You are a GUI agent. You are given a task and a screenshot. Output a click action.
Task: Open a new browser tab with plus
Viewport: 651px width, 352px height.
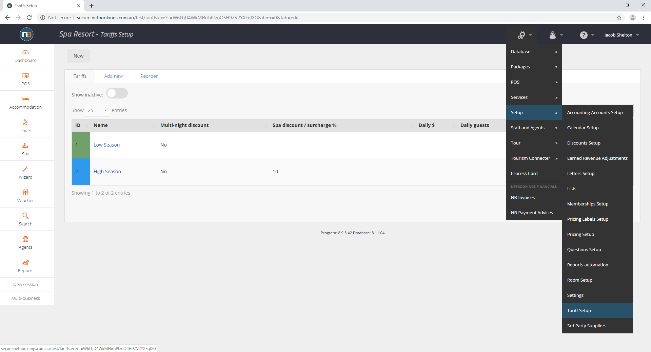point(92,6)
